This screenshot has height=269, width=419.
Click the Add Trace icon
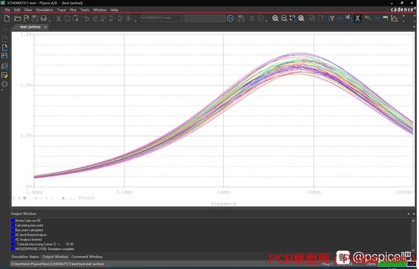click(368, 18)
